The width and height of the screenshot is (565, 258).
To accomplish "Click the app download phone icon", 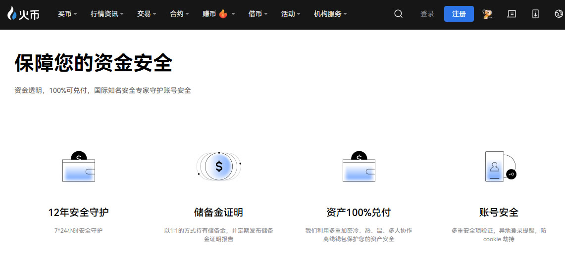I will 535,14.
